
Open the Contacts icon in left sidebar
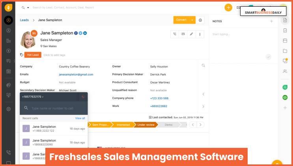point(8,30)
